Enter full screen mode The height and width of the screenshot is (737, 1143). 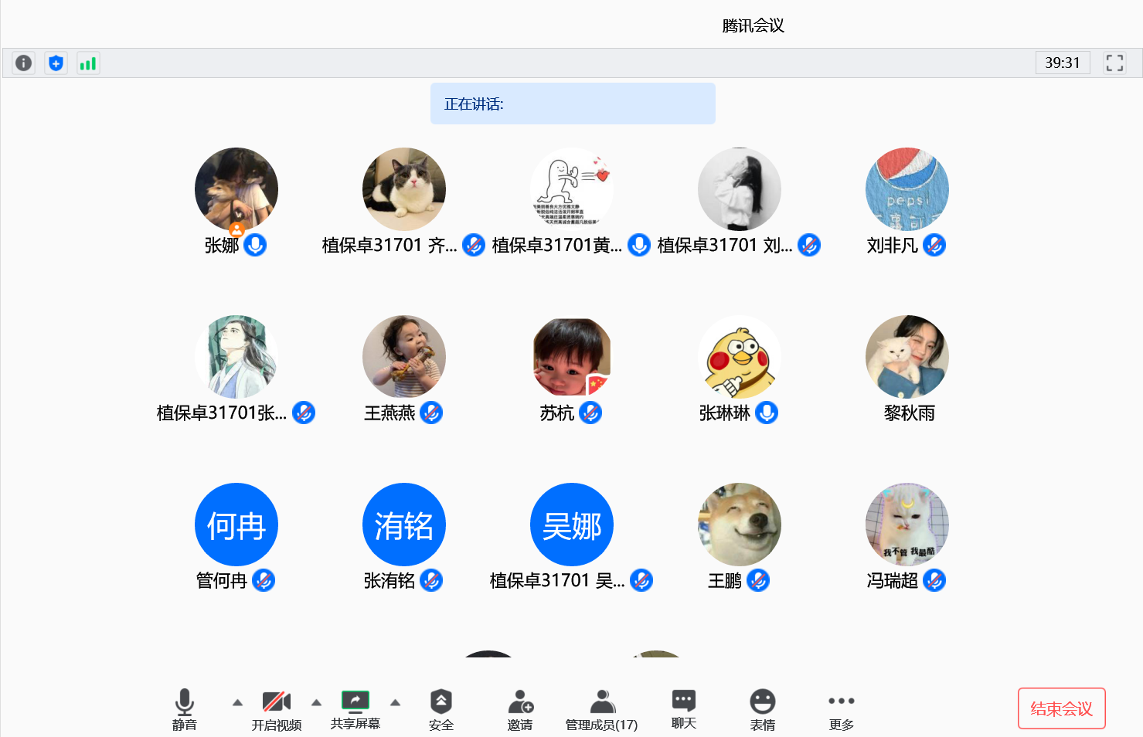point(1114,63)
